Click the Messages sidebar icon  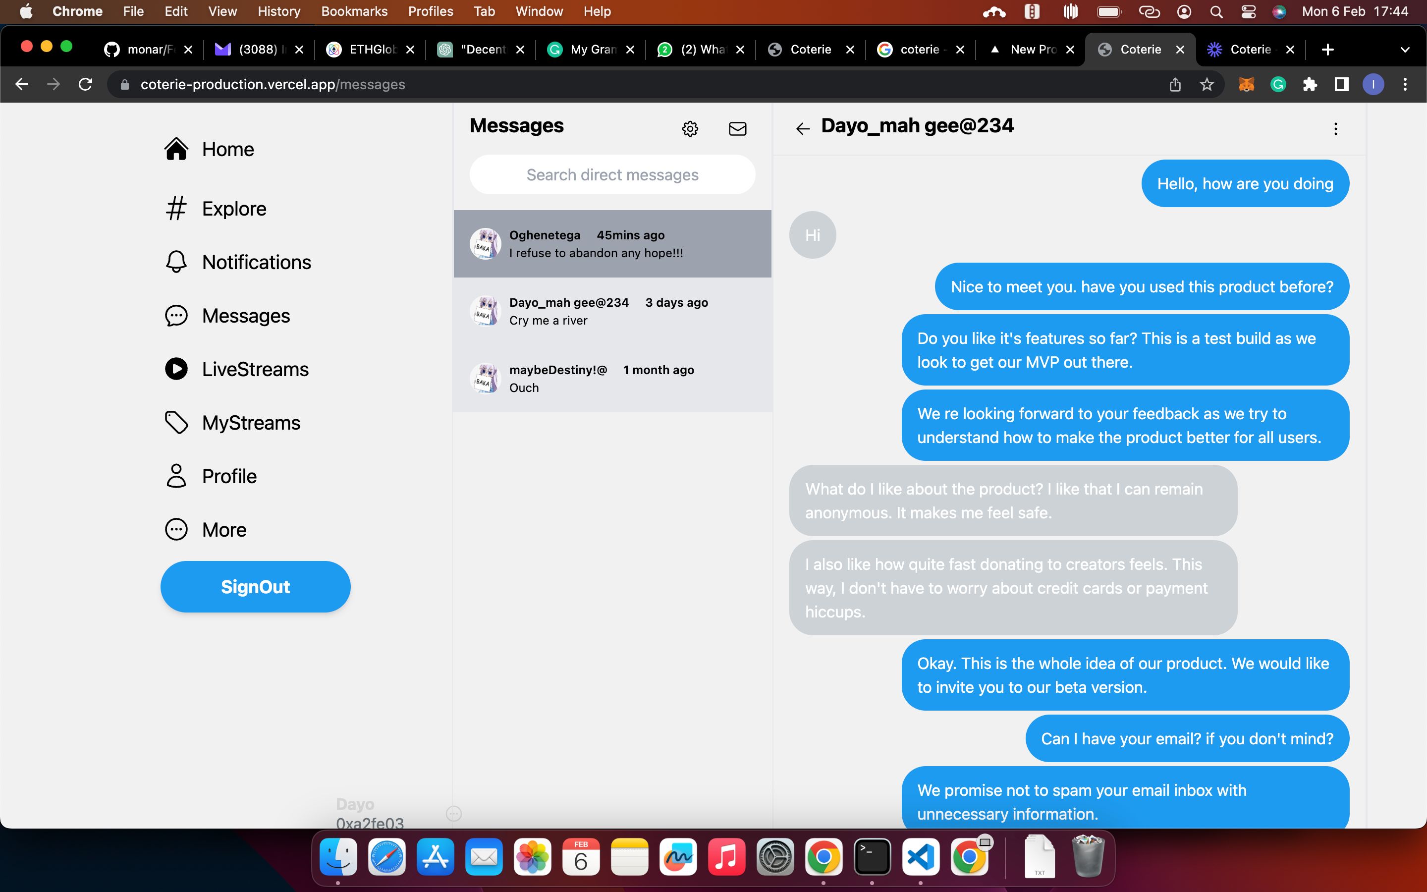pos(177,316)
